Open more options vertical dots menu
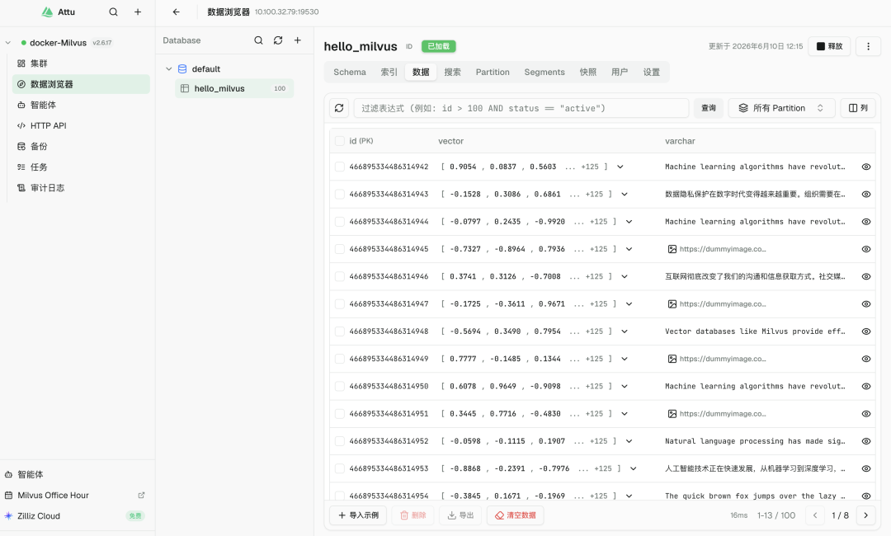The width and height of the screenshot is (891, 536). (868, 46)
